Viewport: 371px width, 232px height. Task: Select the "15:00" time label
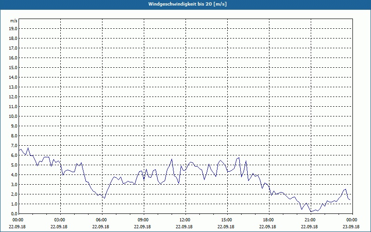pos(227,220)
